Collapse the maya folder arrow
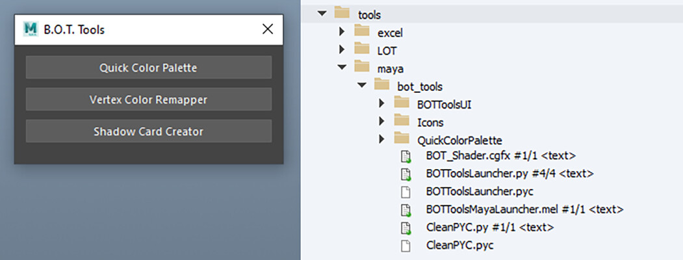This screenshot has width=683, height=260. pos(341,68)
